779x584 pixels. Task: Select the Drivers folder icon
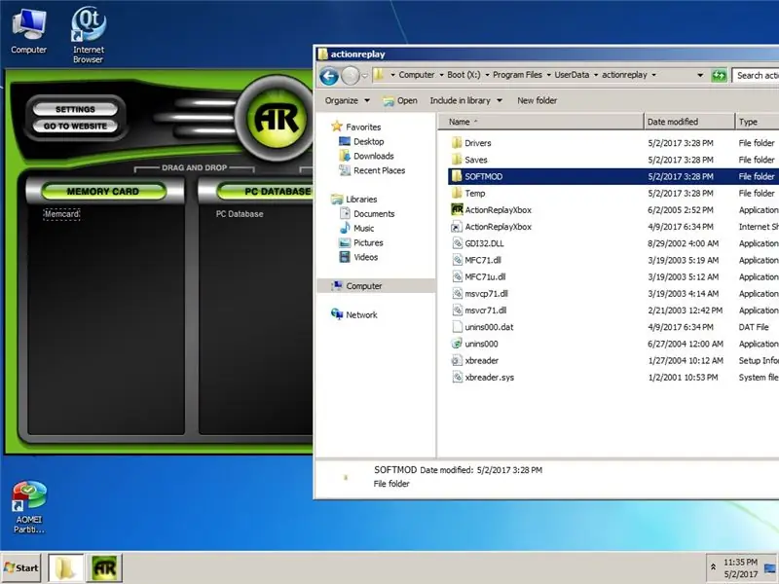457,143
